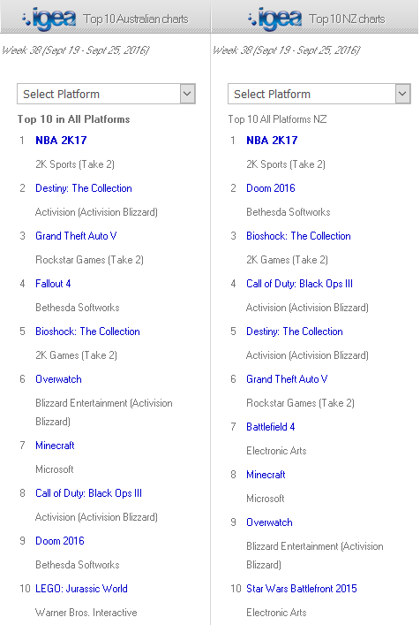
Task: Click Minecraft in the NZ chart
Action: pyautogui.click(x=266, y=475)
